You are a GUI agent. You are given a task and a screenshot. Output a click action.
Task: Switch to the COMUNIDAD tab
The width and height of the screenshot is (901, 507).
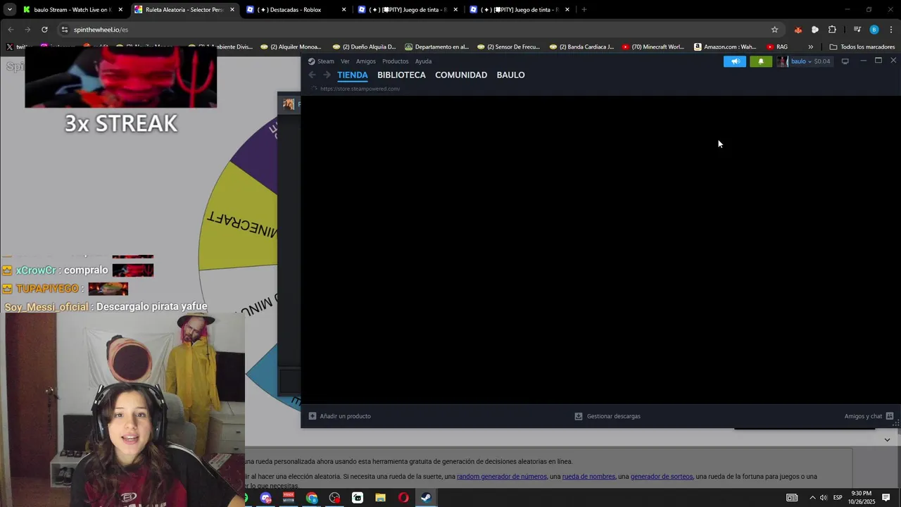click(461, 75)
